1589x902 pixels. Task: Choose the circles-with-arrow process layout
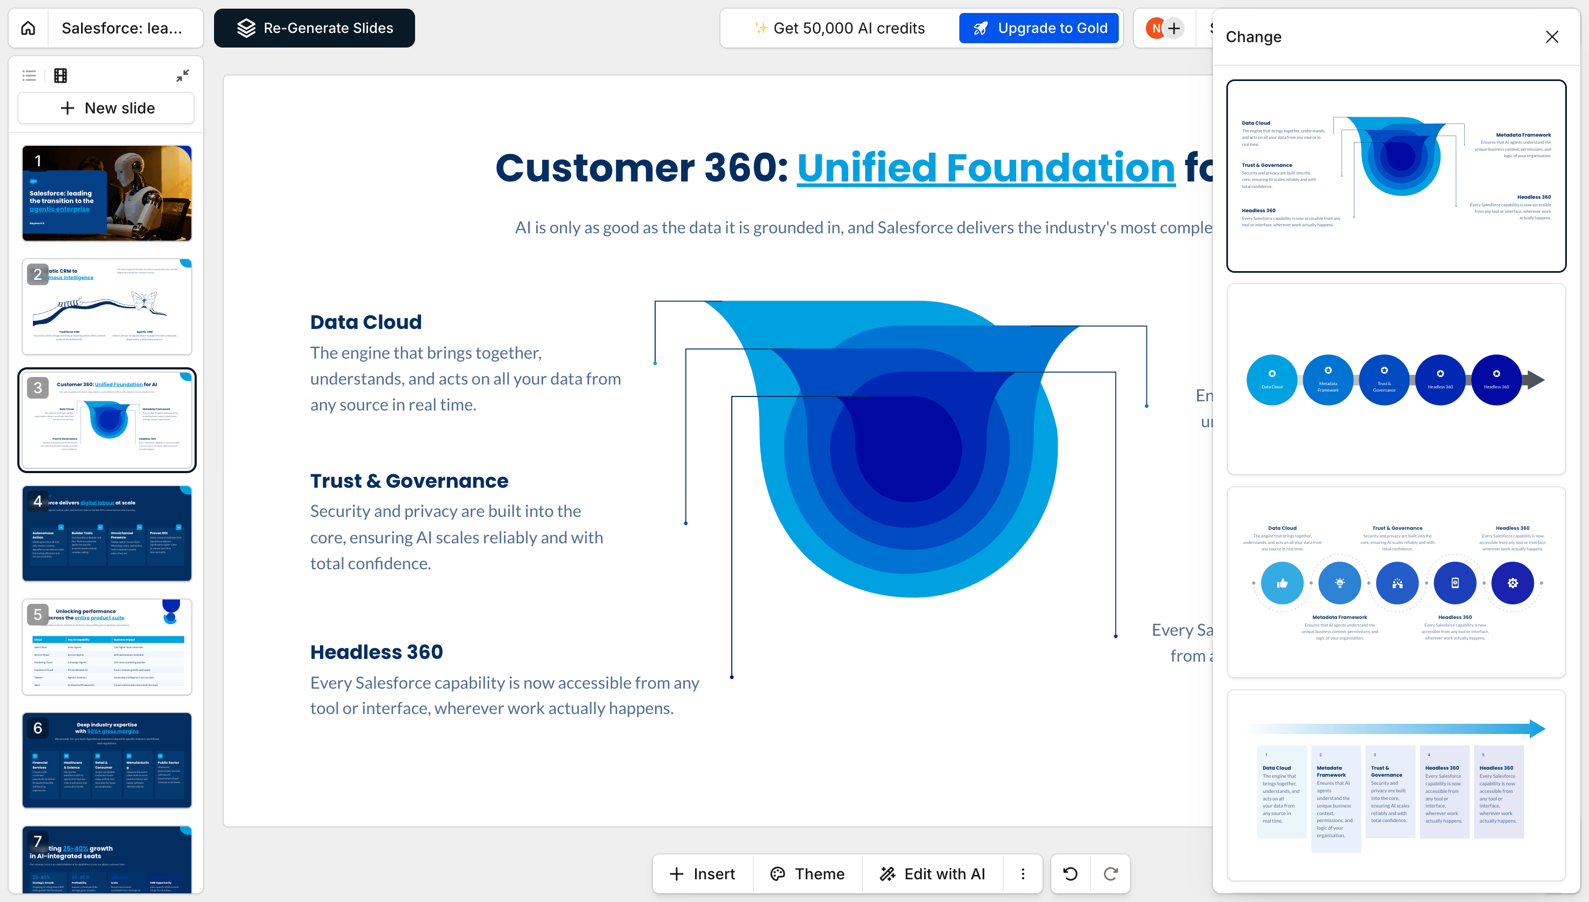coord(1396,379)
